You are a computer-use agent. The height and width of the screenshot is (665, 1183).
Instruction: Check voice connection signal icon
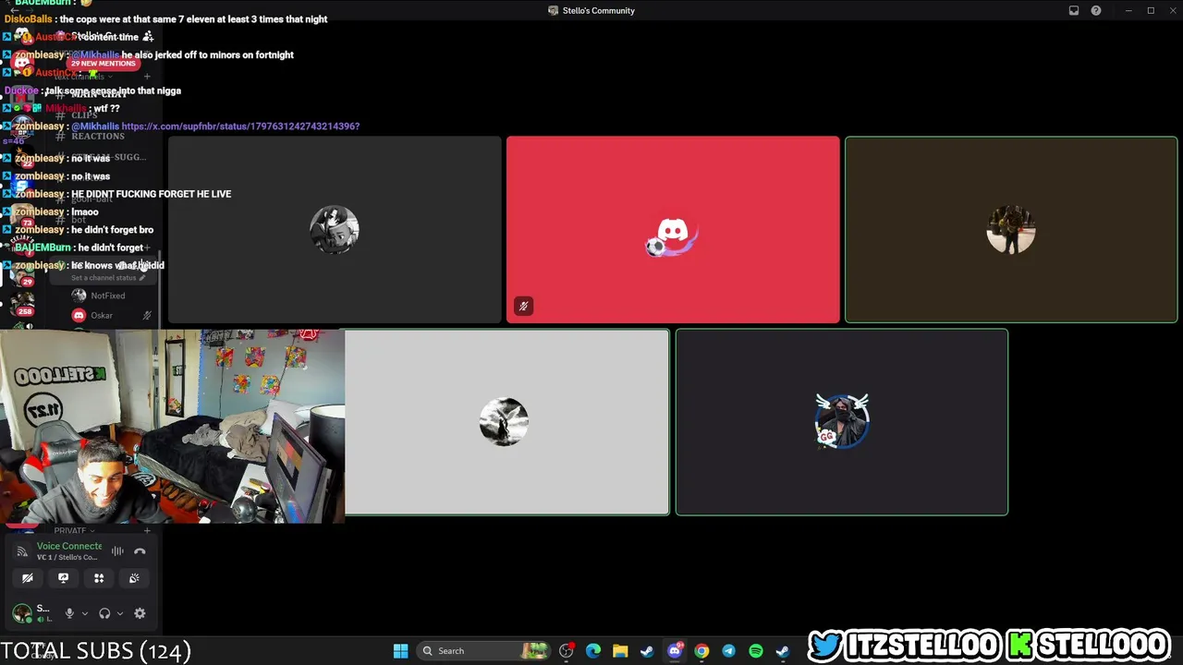click(22, 551)
